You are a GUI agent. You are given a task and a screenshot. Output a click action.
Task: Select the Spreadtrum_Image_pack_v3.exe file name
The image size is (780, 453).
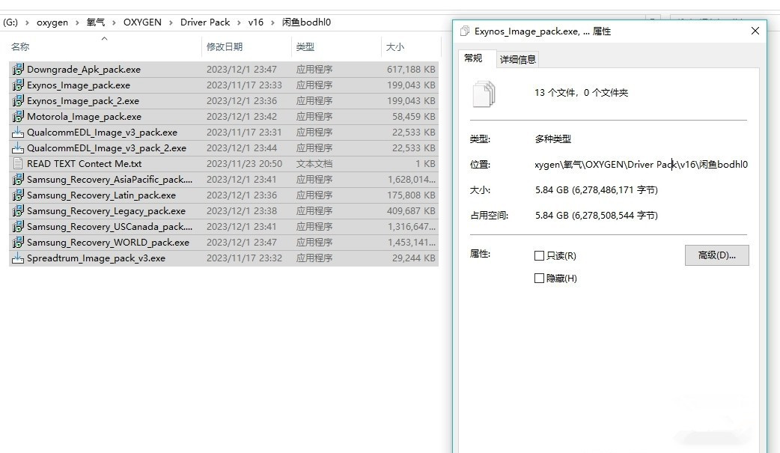pyautogui.click(x=96, y=258)
